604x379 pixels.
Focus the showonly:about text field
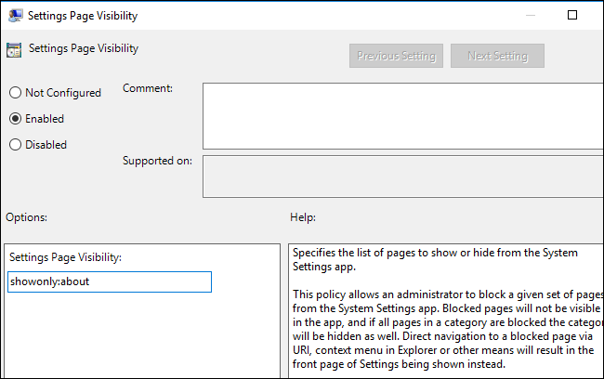tap(110, 281)
